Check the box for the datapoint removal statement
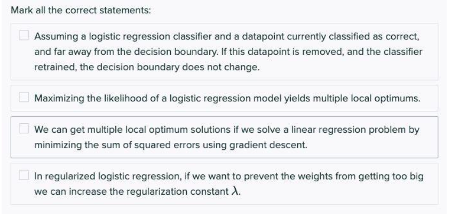The image size is (452, 216). pos(24,35)
